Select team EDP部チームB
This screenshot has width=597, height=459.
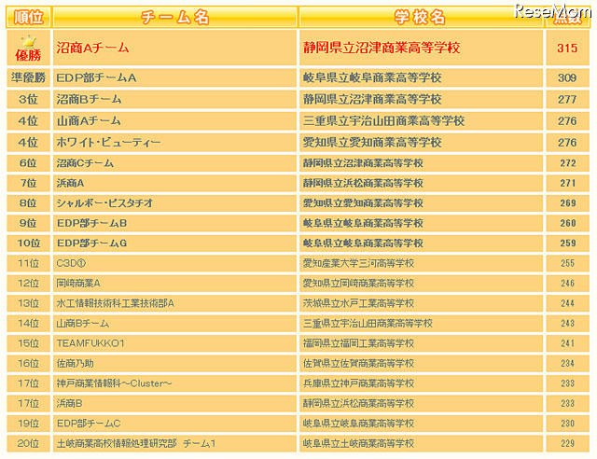pyautogui.click(x=91, y=223)
